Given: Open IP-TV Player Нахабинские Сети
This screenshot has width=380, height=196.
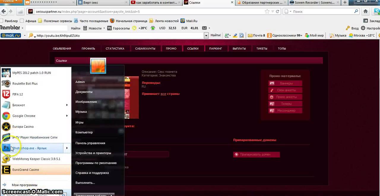Looking at the screenshot, I should coord(35,137).
